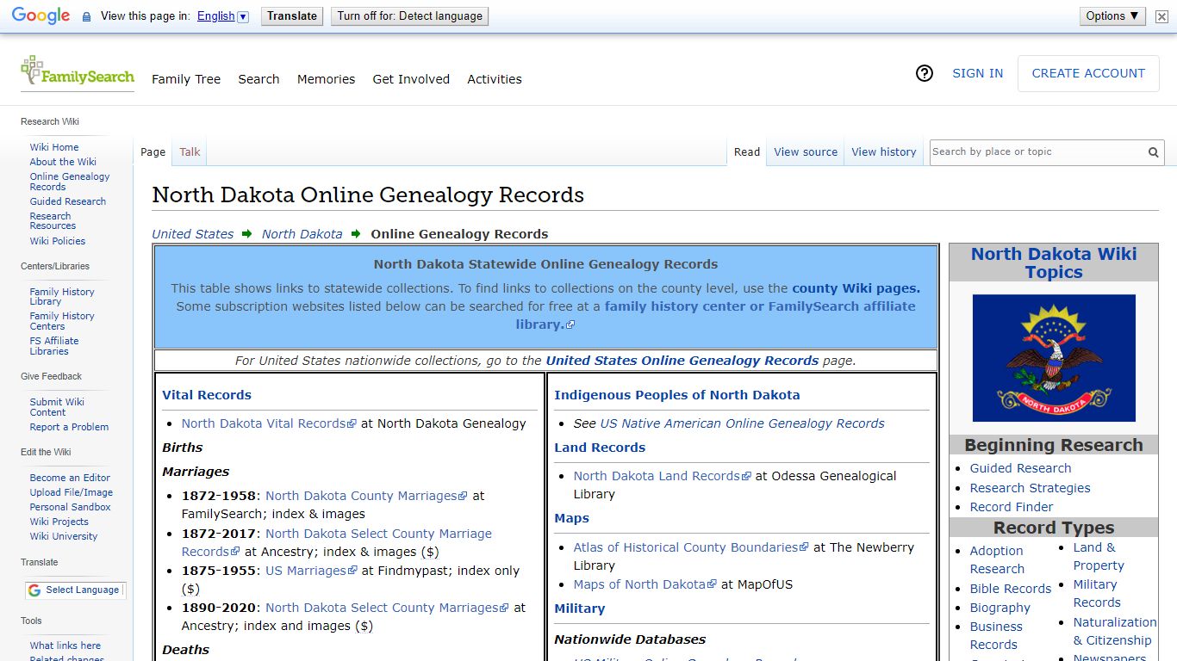Image resolution: width=1177 pixels, height=661 pixels.
Task: Open Research Resources in sidebar
Action: (x=53, y=221)
